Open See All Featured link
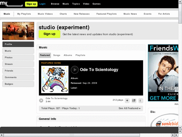This screenshot has height=137, width=182. [129, 108]
